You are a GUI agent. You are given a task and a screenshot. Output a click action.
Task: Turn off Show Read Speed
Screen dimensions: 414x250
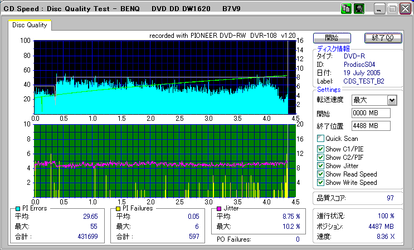(320, 174)
